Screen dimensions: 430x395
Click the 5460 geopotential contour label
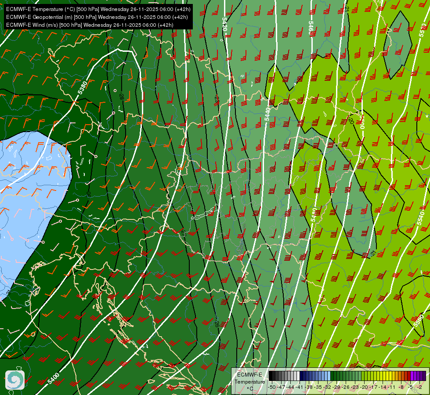[311, 28]
